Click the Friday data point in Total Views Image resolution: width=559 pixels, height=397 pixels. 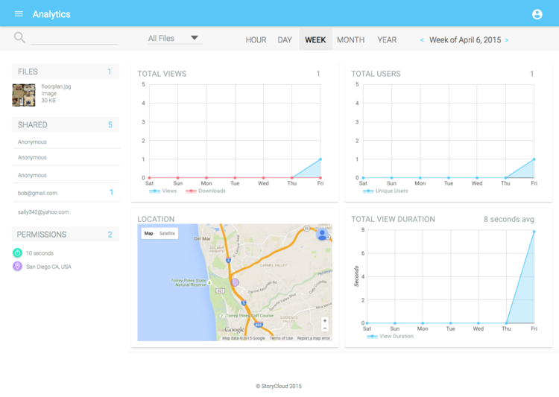(320, 159)
